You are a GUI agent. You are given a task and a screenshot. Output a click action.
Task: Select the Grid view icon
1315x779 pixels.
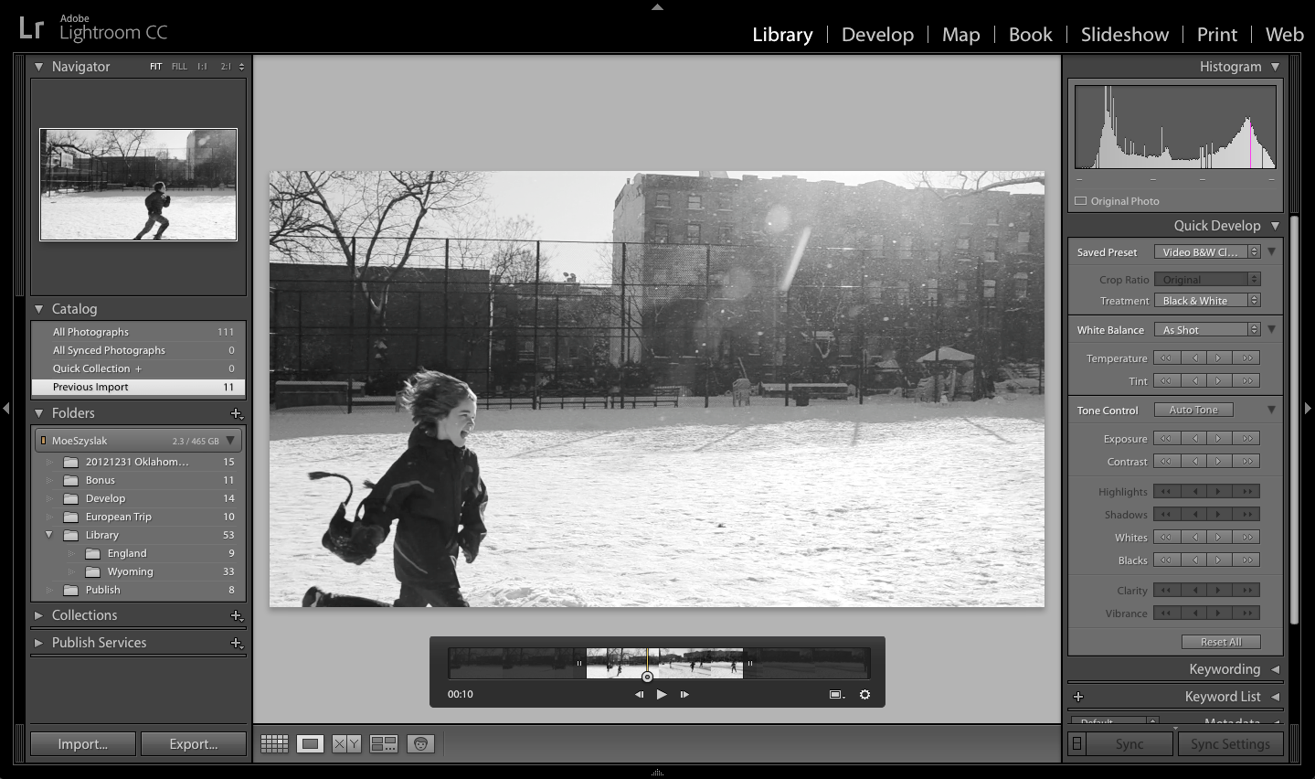[x=274, y=743]
